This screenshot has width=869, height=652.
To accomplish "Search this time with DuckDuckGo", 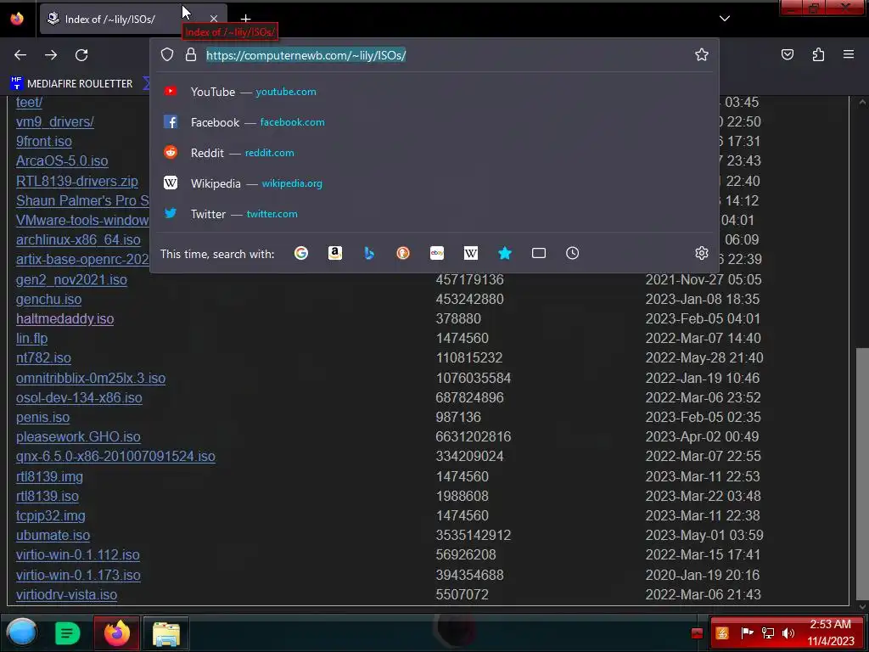I will point(403,253).
